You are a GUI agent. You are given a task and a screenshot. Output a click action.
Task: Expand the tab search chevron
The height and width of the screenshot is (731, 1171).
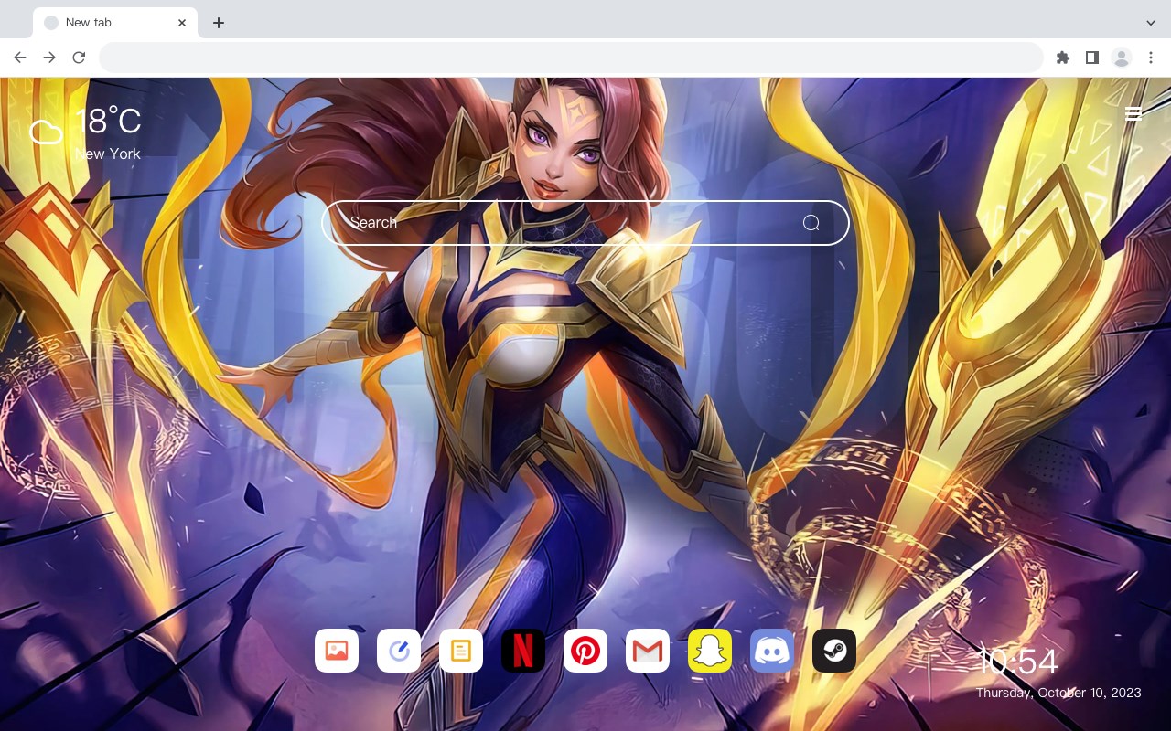click(x=1151, y=23)
